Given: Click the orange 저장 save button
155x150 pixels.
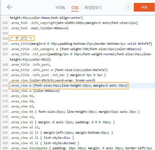Looking at the screenshot, I should click(144, 7).
